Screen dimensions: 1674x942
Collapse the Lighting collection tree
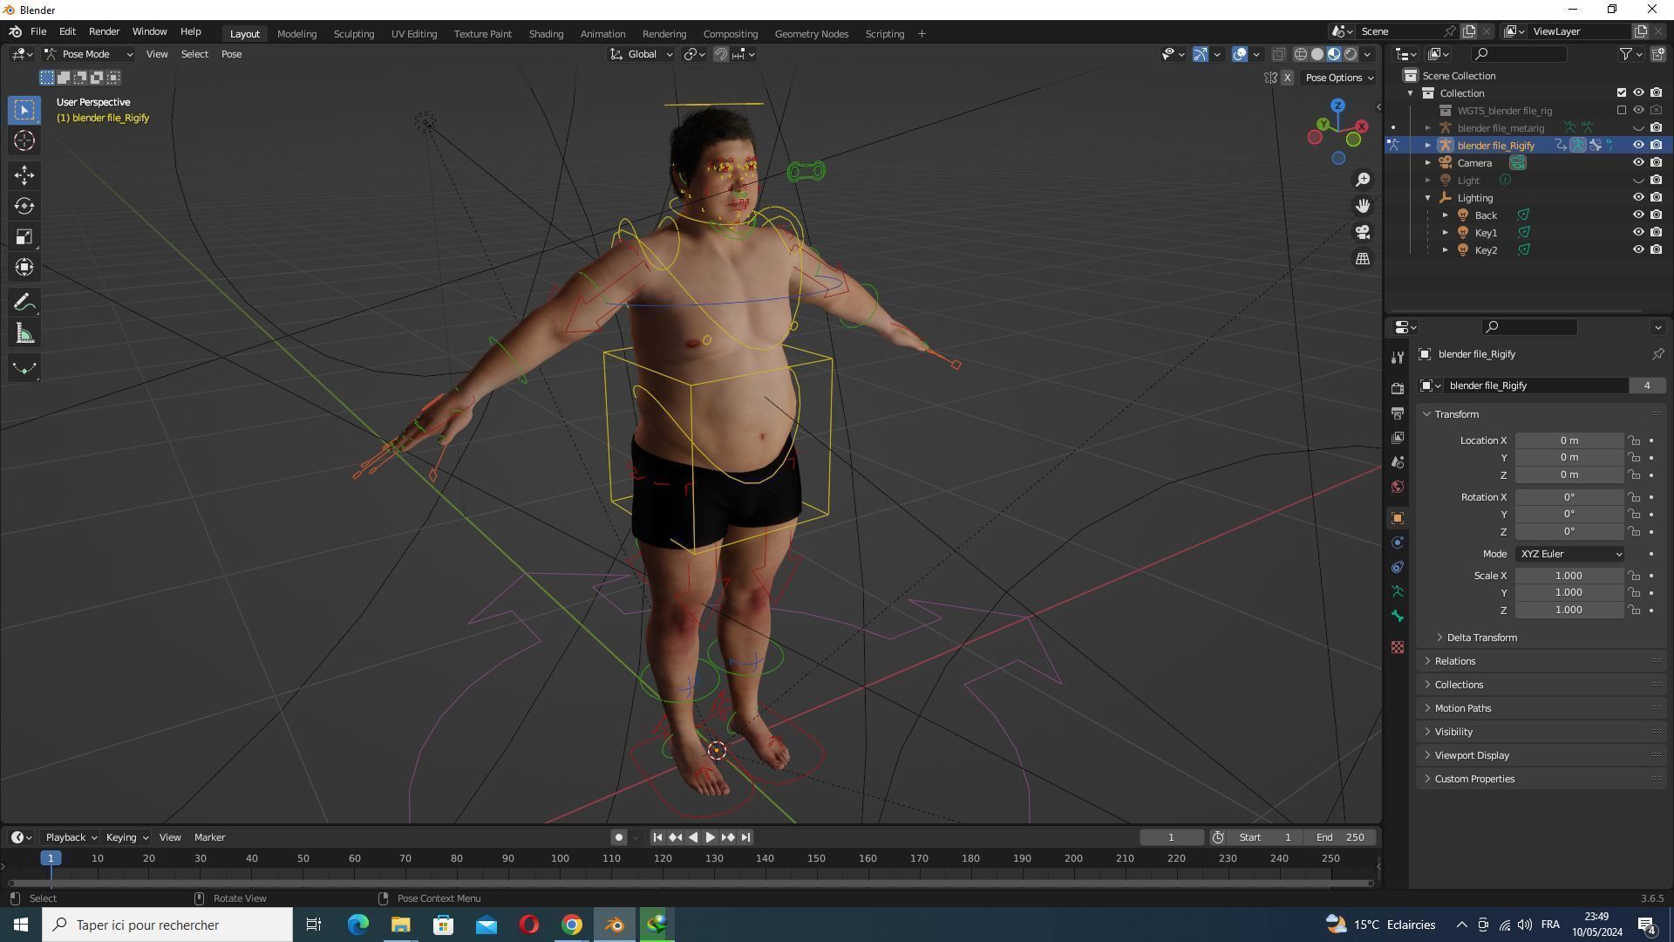[x=1428, y=198]
